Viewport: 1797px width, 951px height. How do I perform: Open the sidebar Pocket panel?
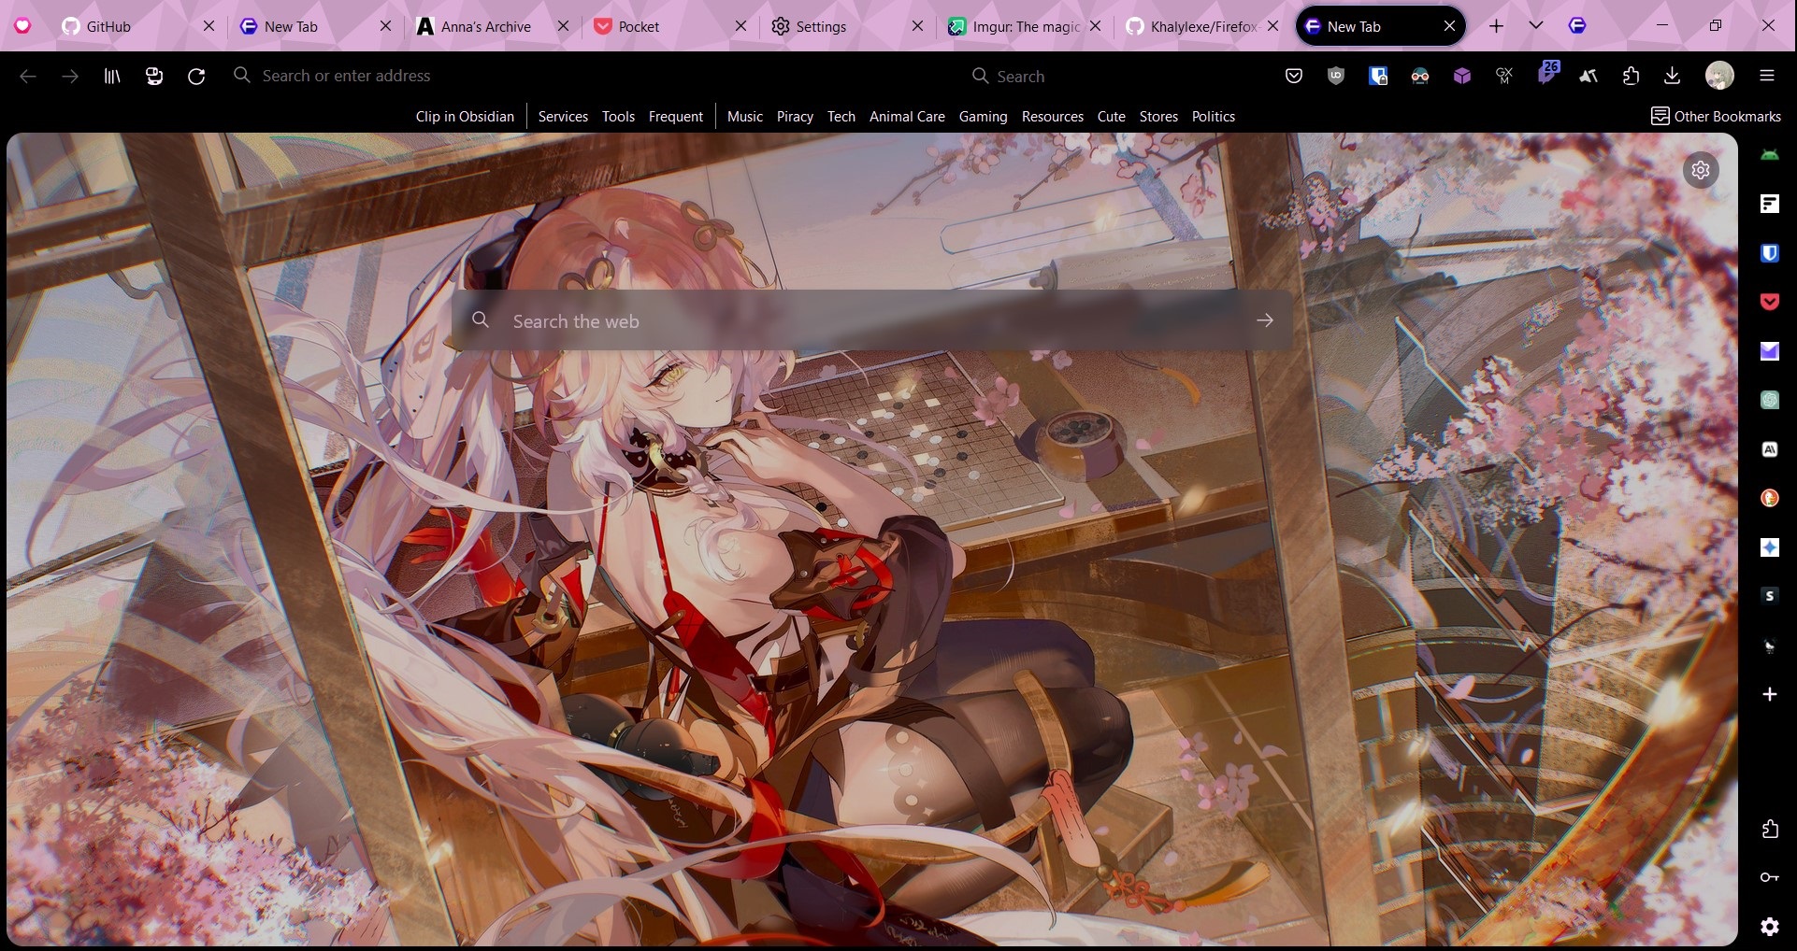(x=1770, y=302)
